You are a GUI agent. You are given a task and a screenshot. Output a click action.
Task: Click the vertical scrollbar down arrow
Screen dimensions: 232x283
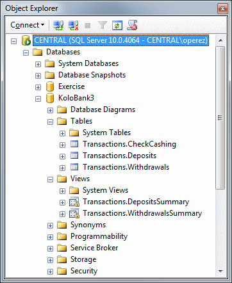click(x=220, y=271)
